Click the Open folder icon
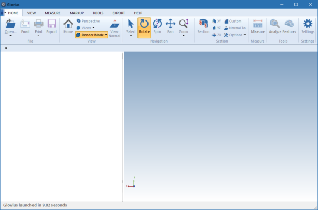 (x=10, y=24)
